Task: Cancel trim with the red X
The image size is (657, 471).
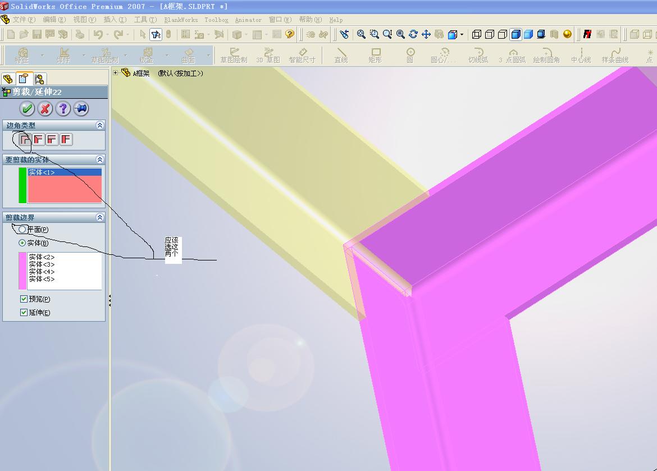Action: [x=45, y=109]
